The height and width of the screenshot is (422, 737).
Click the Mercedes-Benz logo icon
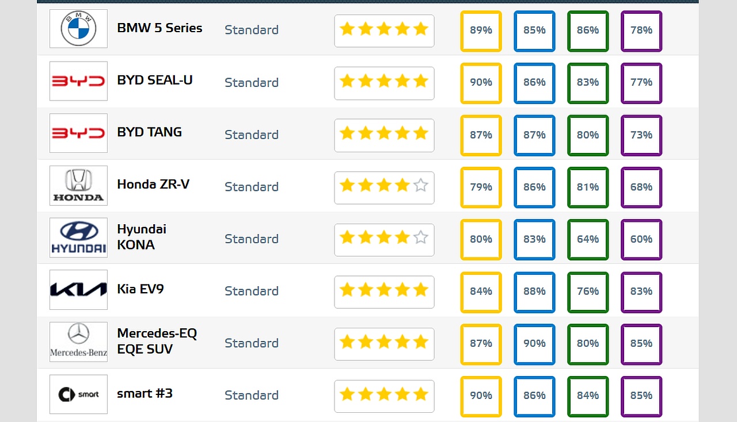(x=78, y=342)
